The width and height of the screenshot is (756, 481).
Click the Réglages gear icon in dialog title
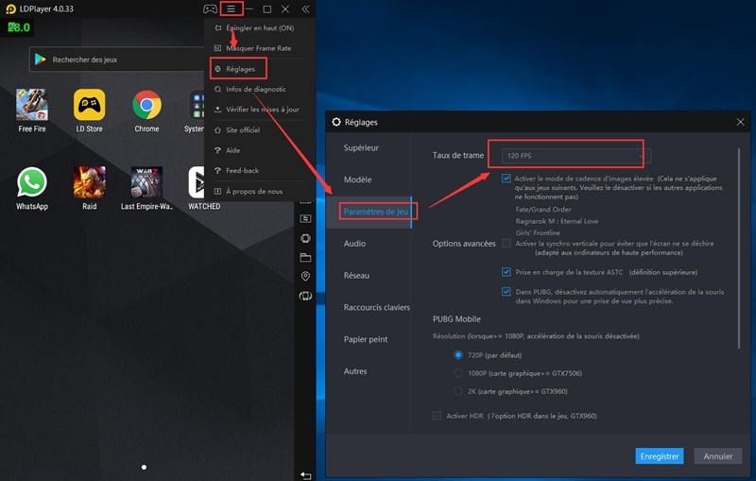(x=336, y=122)
